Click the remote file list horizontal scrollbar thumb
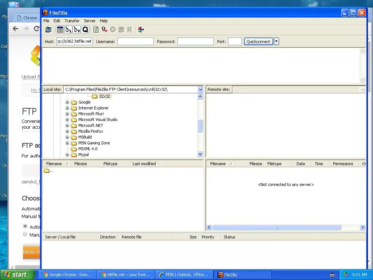373x280 pixels. point(276,227)
